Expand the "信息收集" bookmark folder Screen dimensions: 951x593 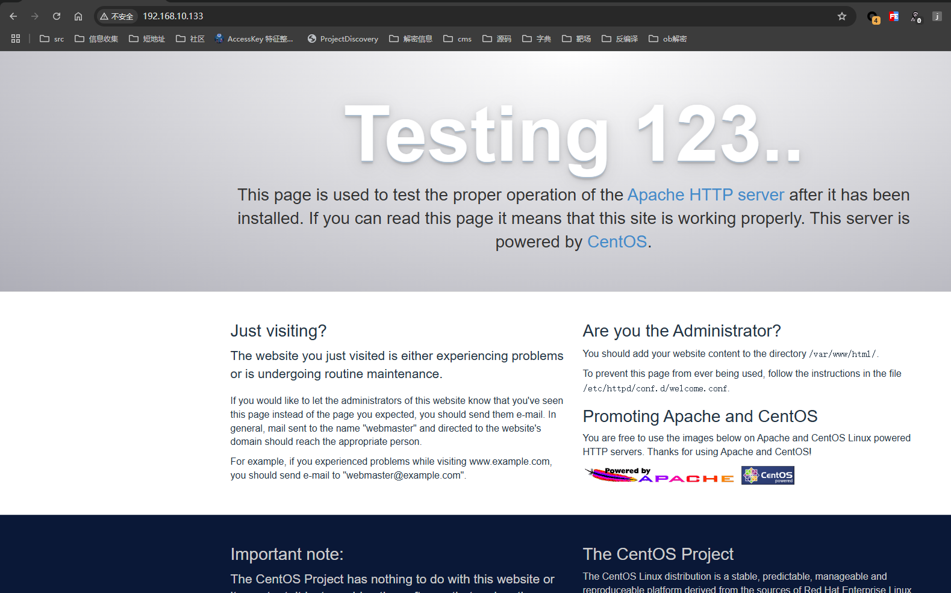pos(96,39)
